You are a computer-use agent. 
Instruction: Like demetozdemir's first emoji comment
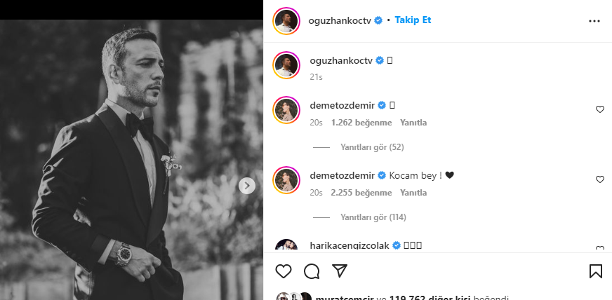599,109
